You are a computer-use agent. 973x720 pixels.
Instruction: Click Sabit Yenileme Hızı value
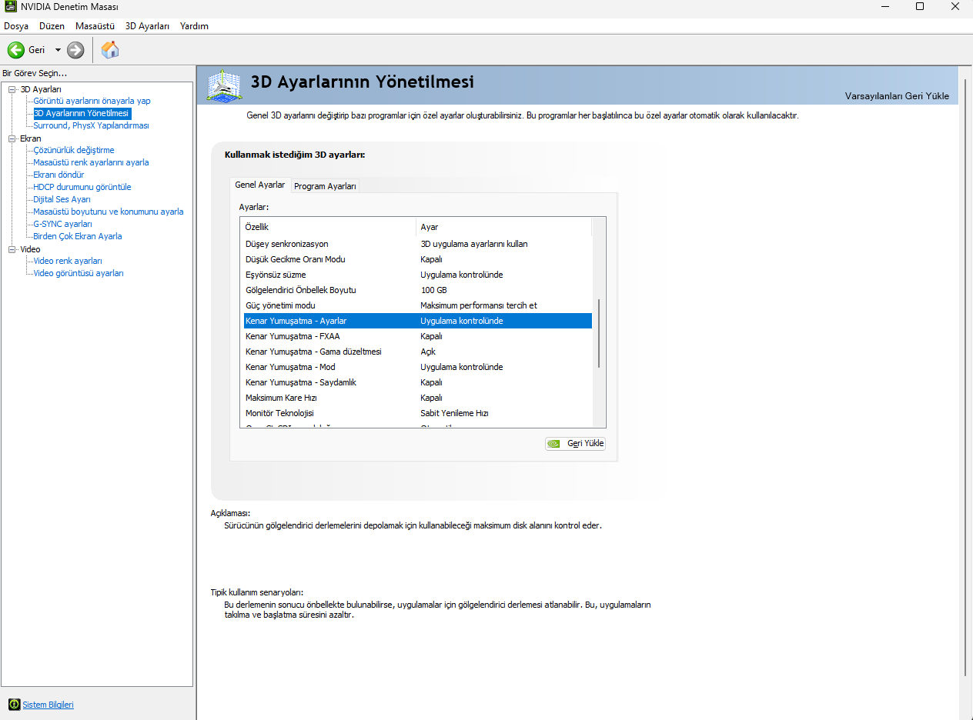[454, 413]
